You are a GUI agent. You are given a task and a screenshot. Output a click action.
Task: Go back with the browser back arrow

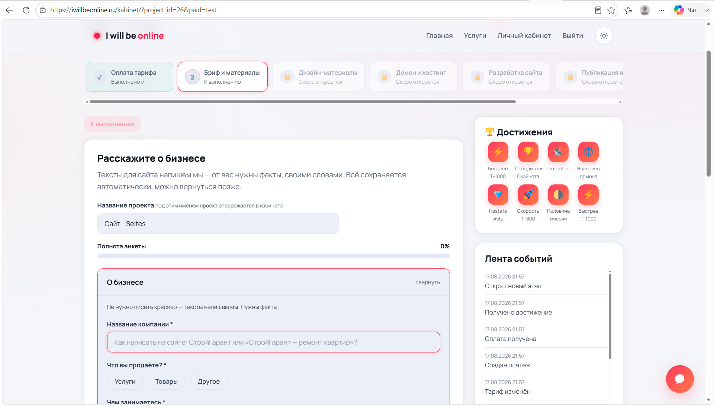(x=10, y=10)
